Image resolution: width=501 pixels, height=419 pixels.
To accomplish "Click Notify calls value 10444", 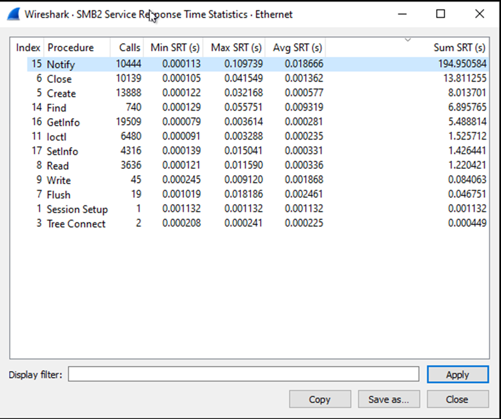I will [x=129, y=64].
